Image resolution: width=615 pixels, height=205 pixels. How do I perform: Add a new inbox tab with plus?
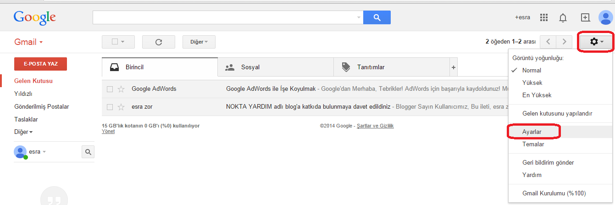pos(454,67)
